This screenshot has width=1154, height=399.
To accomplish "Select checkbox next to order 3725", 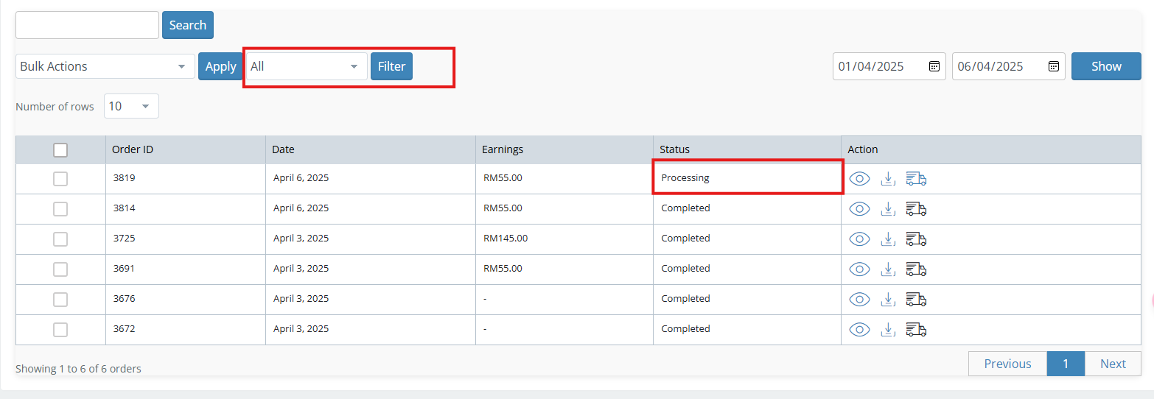I will (x=60, y=239).
